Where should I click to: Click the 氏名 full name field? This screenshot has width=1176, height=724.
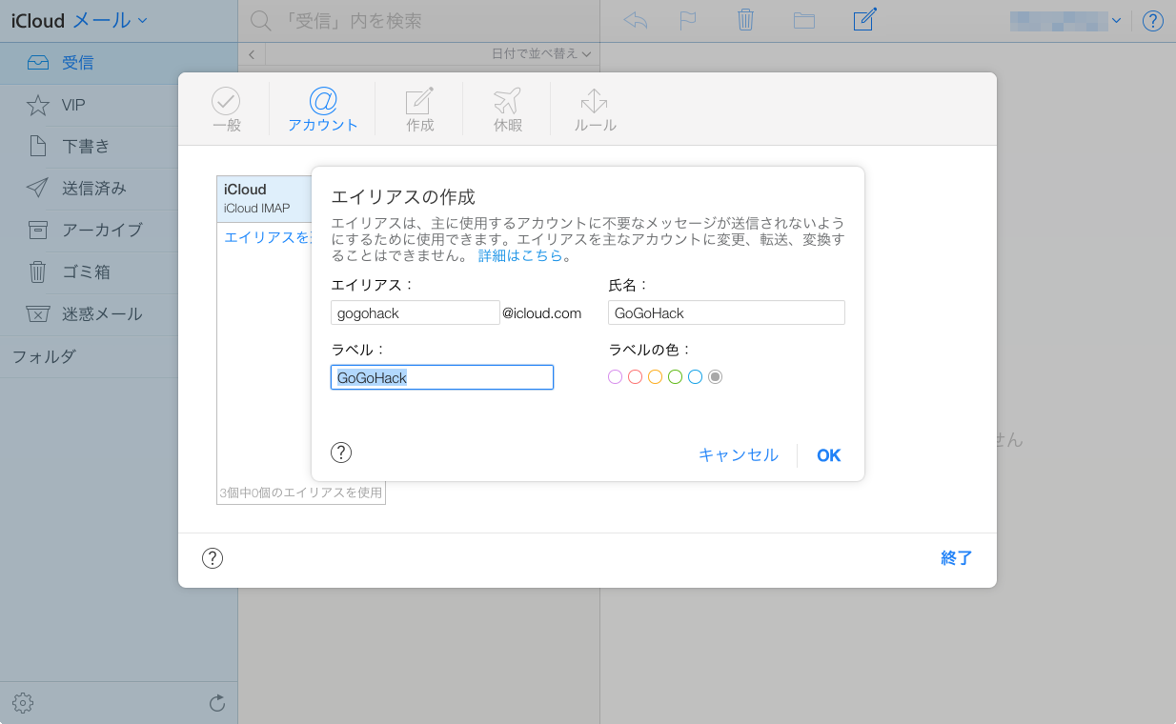tap(726, 312)
